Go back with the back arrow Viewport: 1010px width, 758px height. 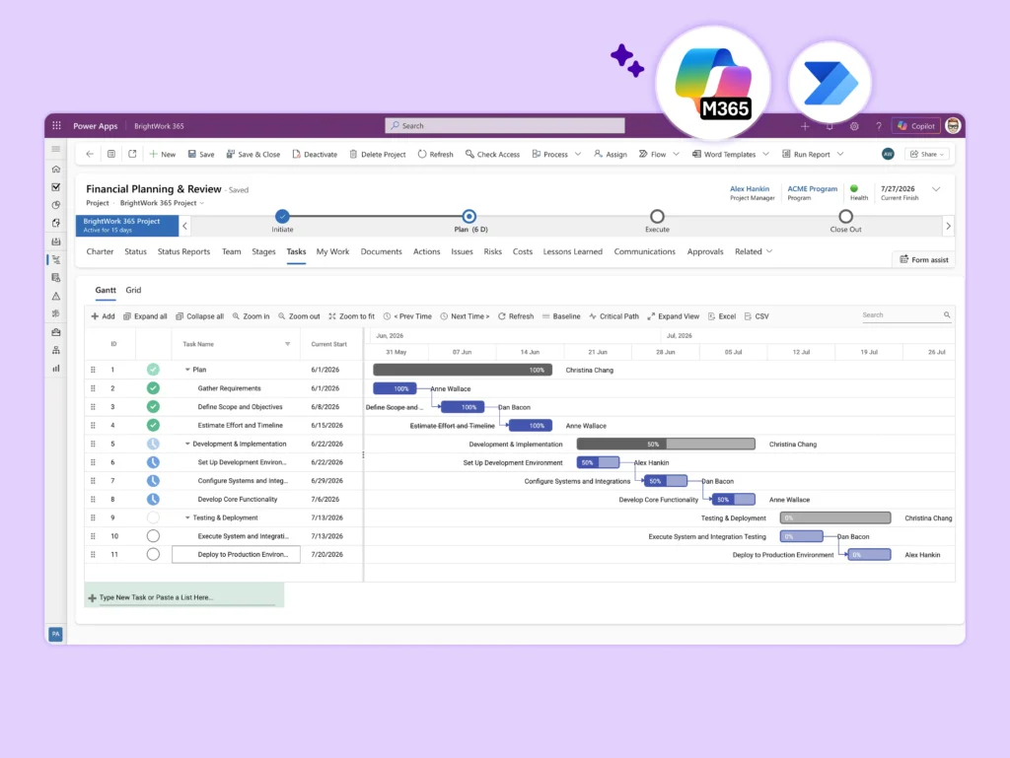[x=90, y=154]
